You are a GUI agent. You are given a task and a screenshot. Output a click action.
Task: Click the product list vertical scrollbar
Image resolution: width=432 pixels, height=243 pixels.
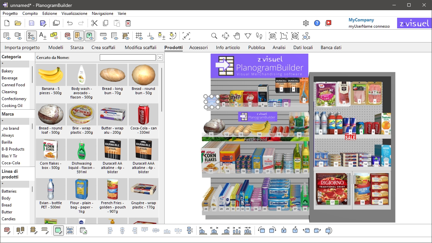tap(162, 90)
